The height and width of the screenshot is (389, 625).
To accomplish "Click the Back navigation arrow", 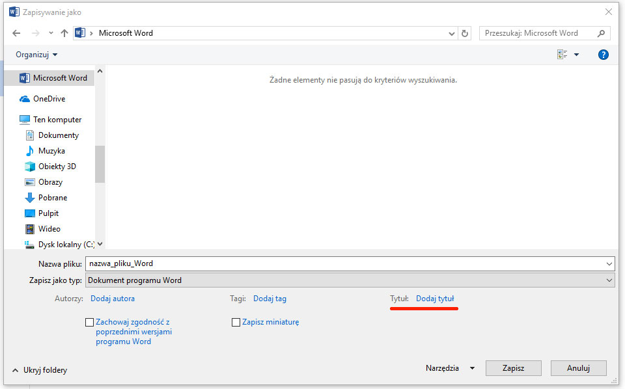I will point(16,33).
